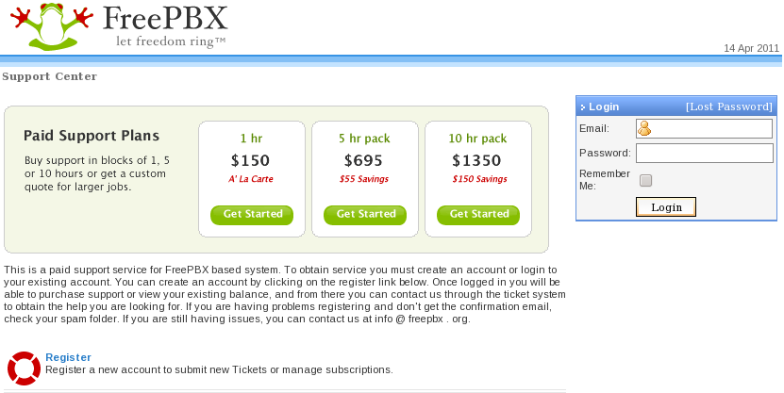Select the $695 price in 5 hr pack
Image resolution: width=784 pixels, height=393 pixels.
click(364, 160)
